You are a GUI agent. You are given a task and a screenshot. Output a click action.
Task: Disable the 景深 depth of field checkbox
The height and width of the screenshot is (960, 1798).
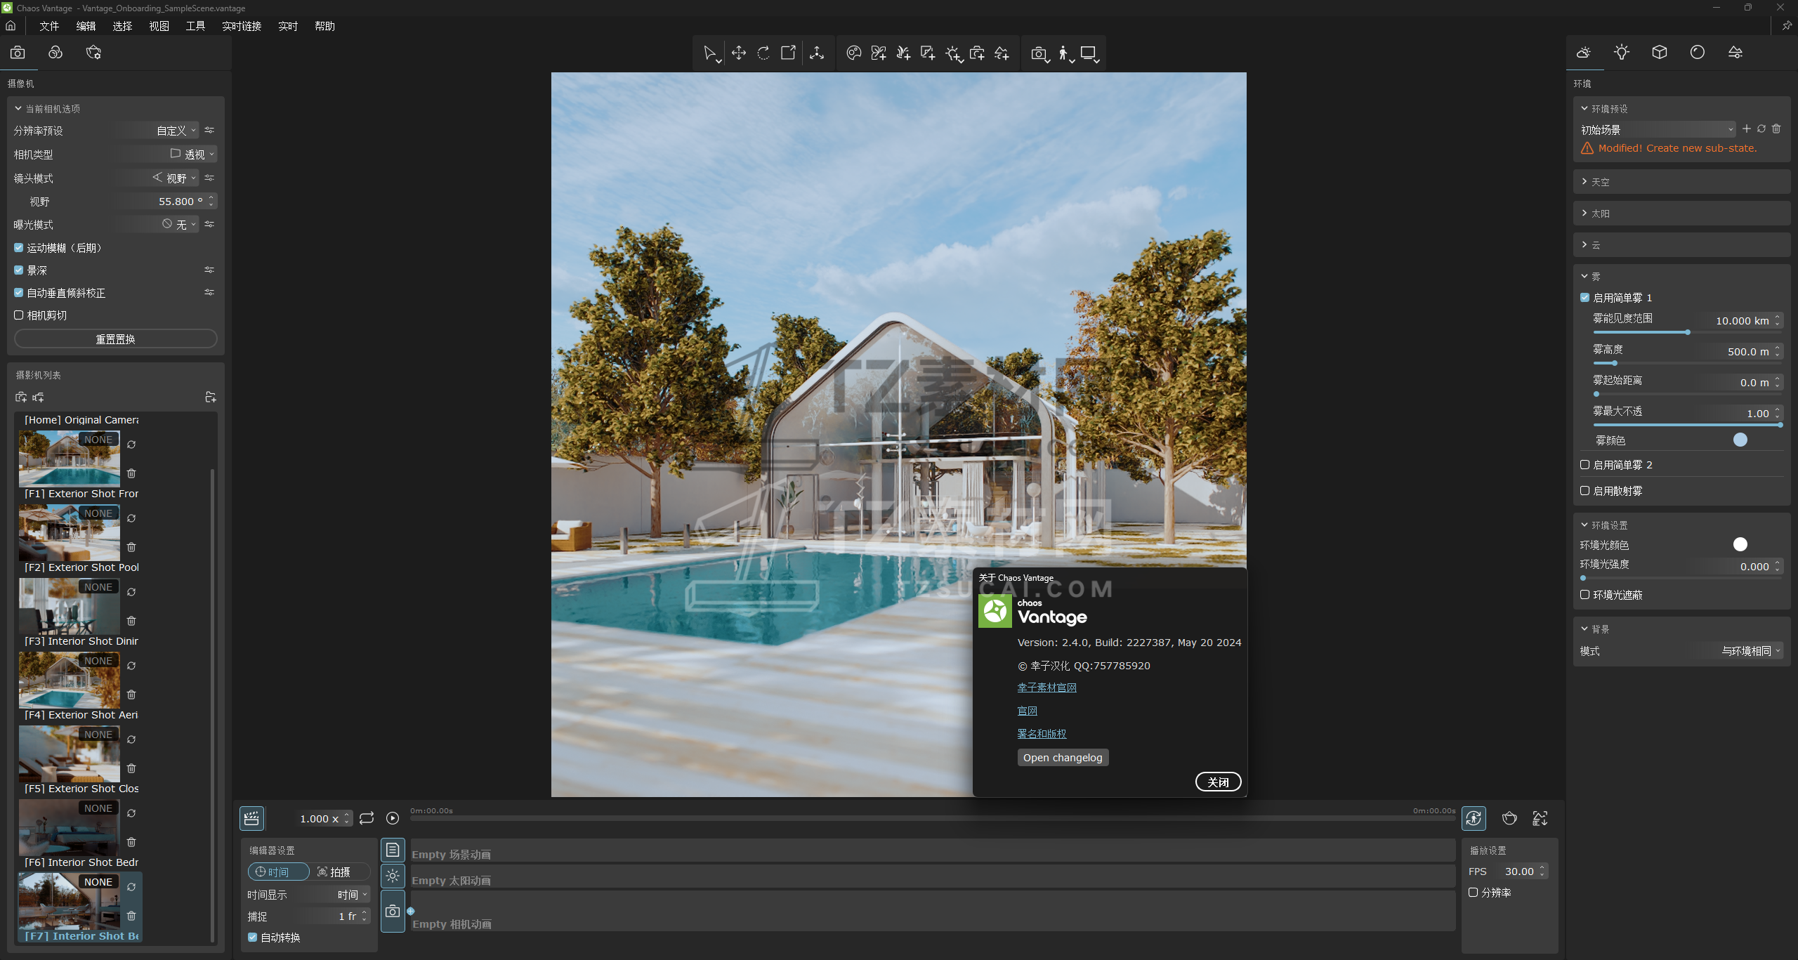19,270
